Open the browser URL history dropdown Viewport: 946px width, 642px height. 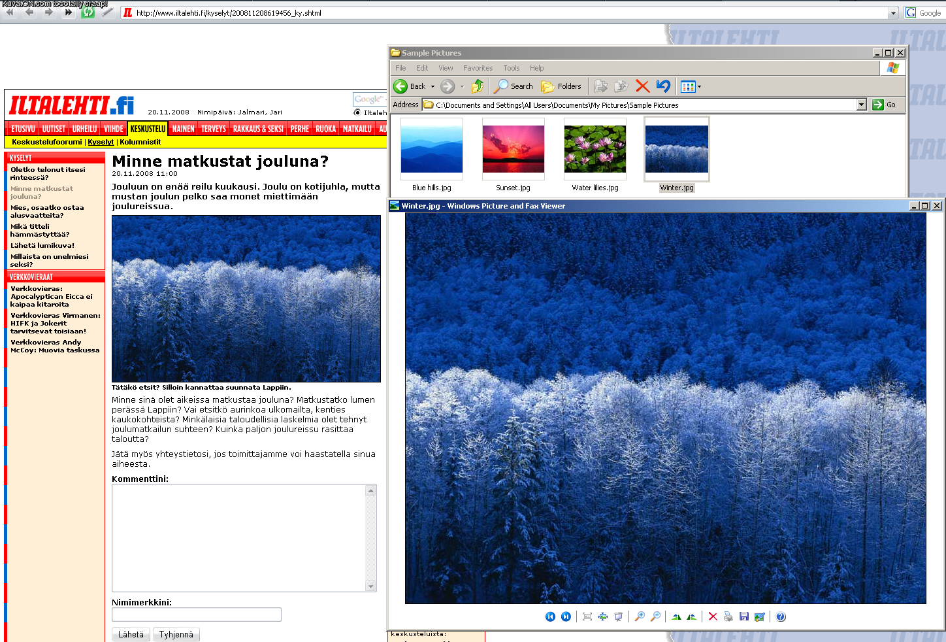(x=893, y=13)
